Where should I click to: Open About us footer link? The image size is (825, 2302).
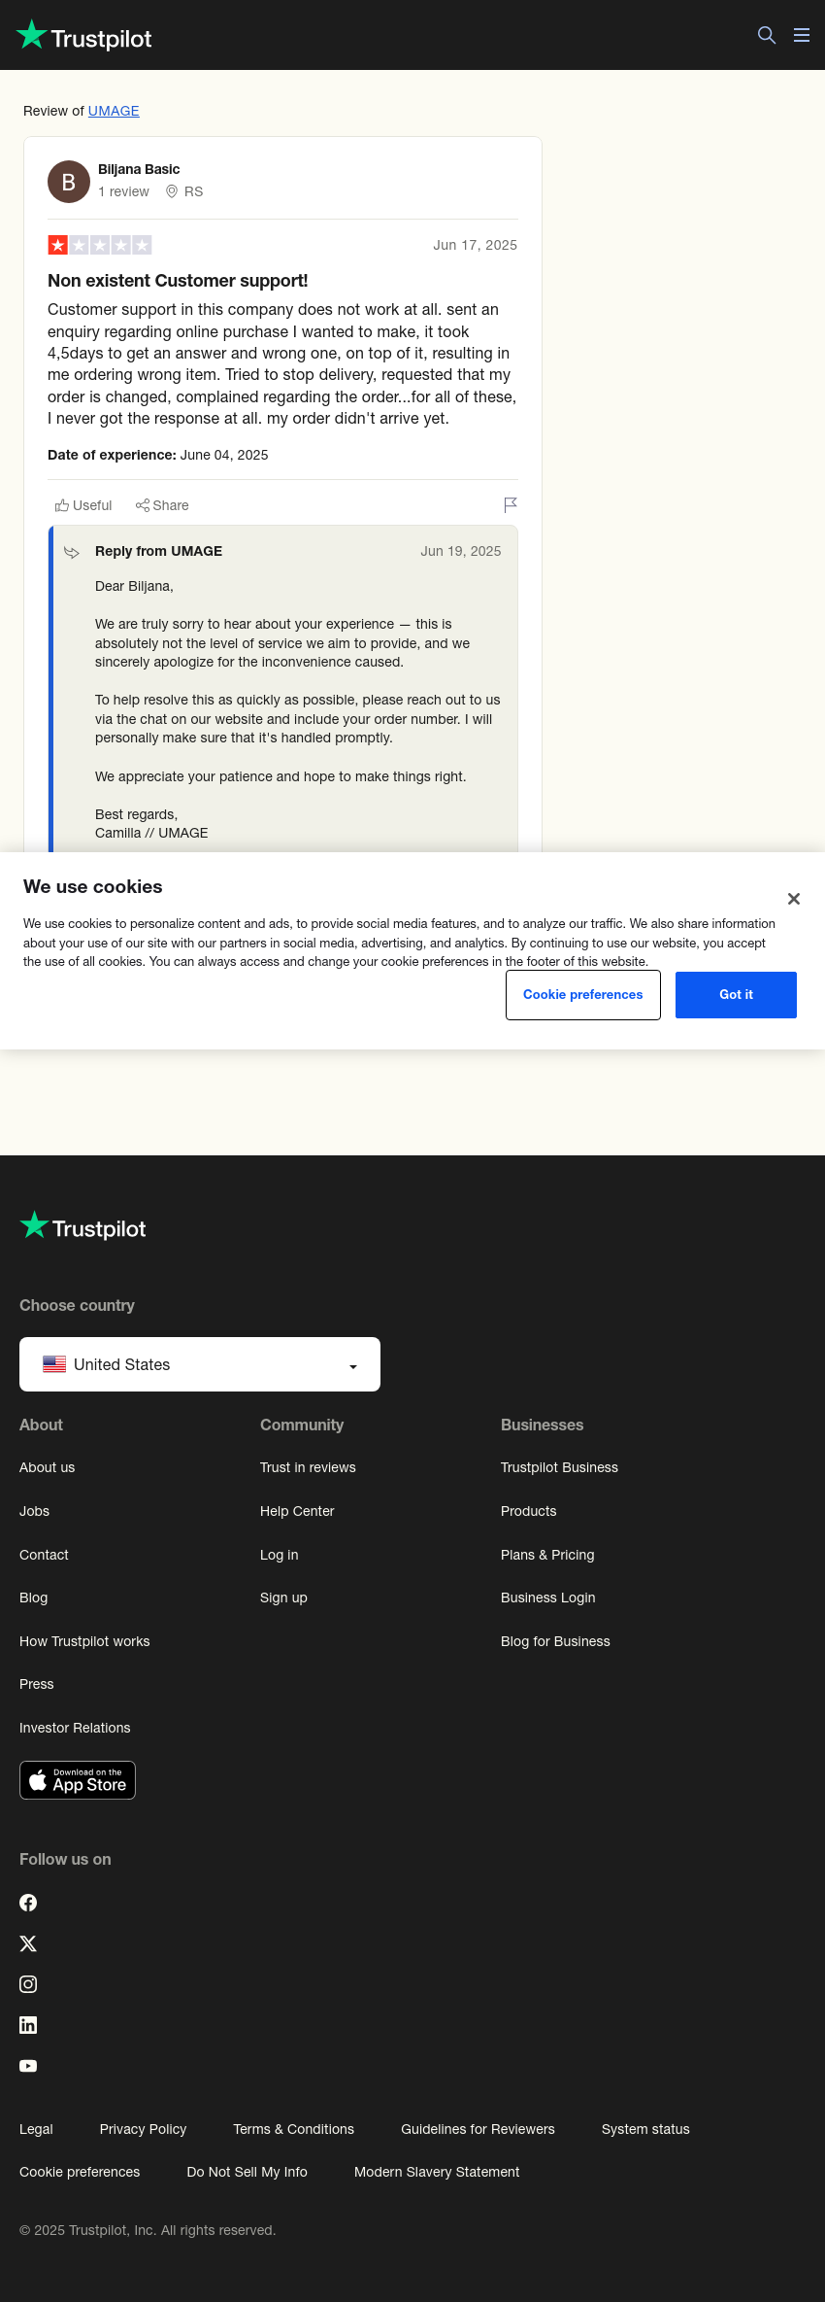click(47, 1467)
